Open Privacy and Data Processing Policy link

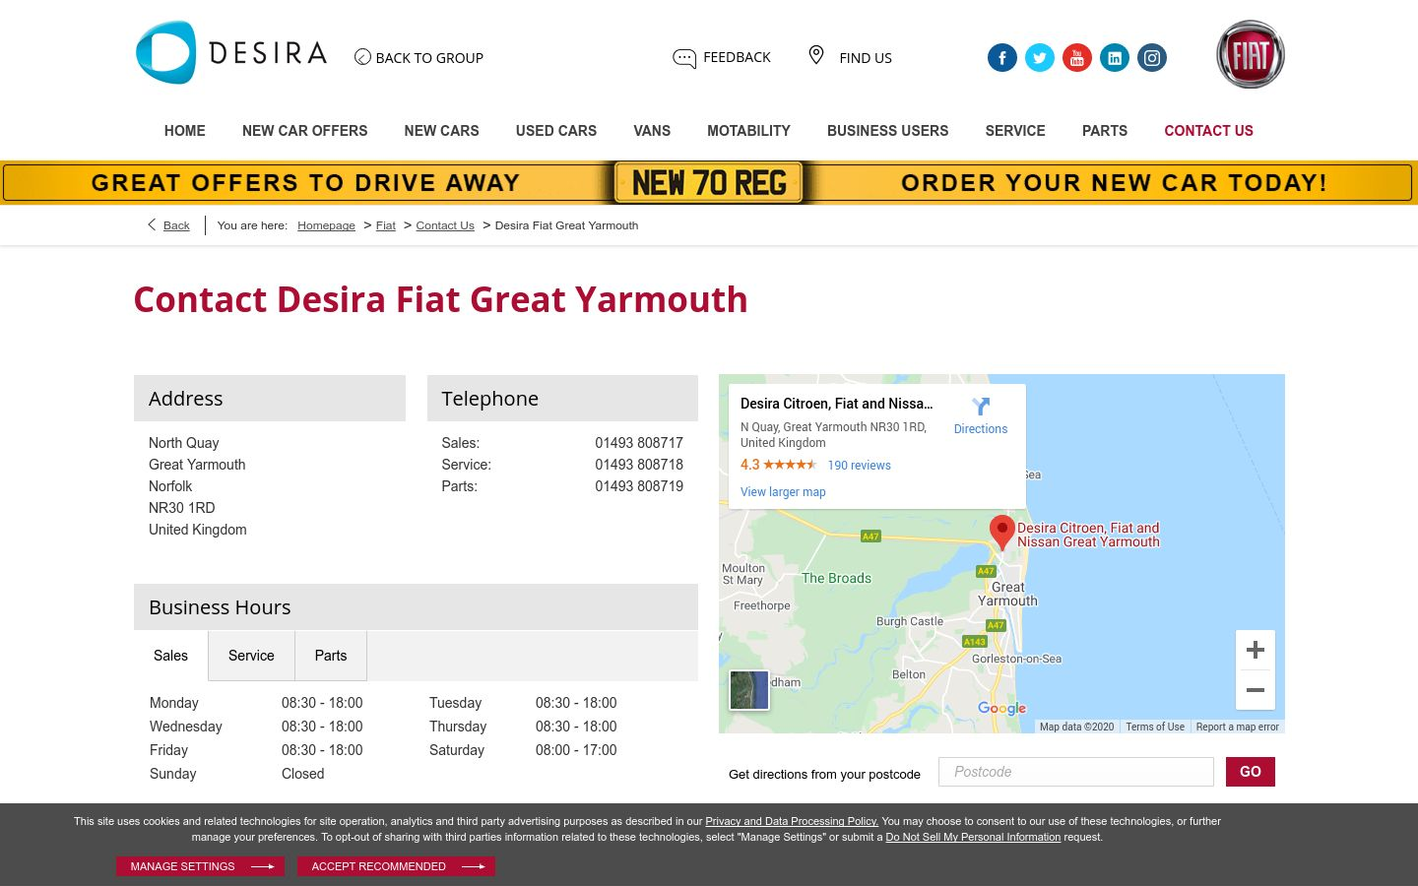tap(792, 821)
